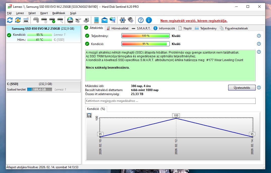Click the Teljesítmény 100 % progress bar
271x173 pixels.
tap(146, 36)
